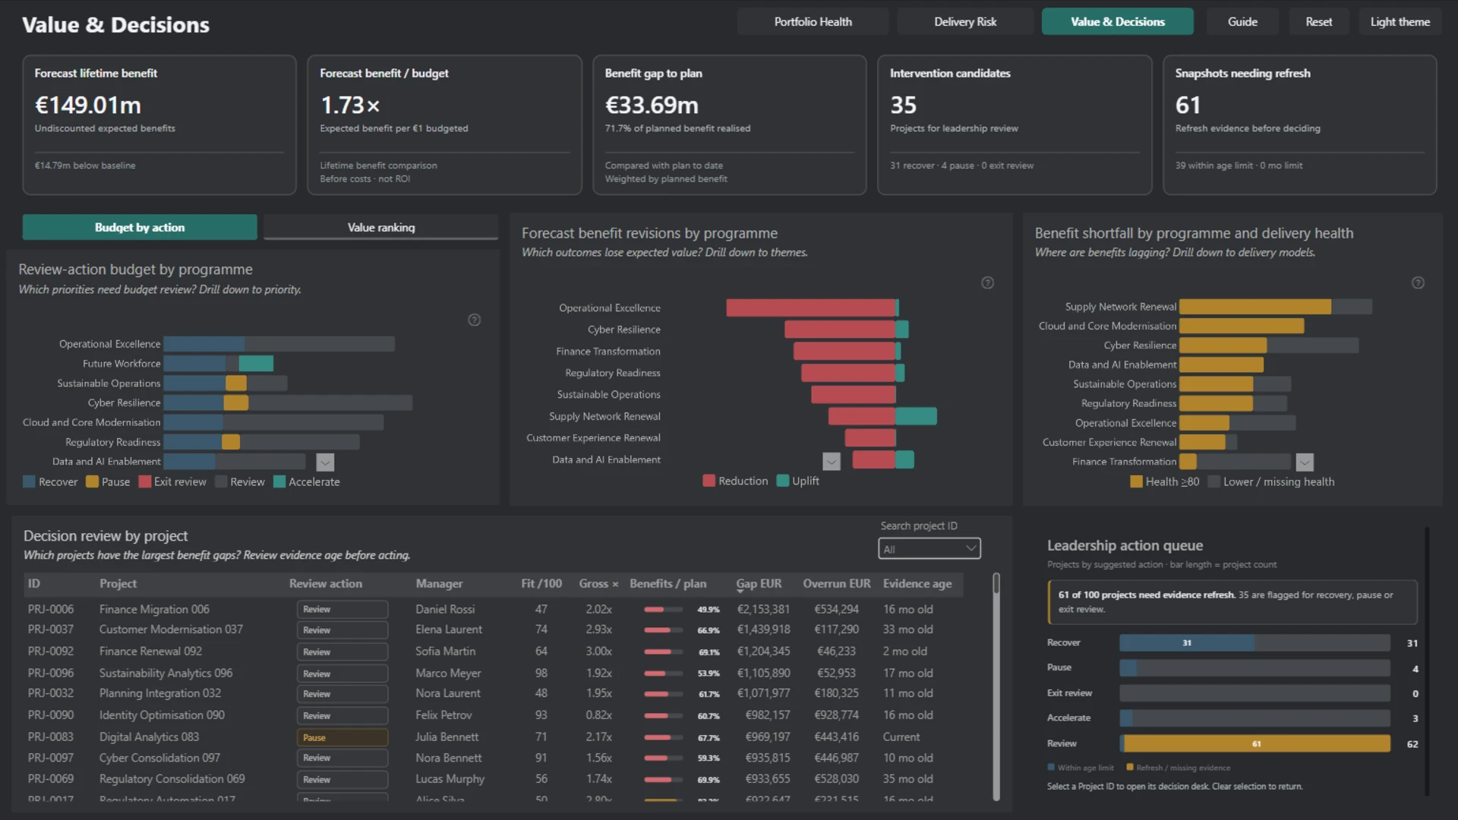Select project ID PRJ-0037

click(51, 629)
